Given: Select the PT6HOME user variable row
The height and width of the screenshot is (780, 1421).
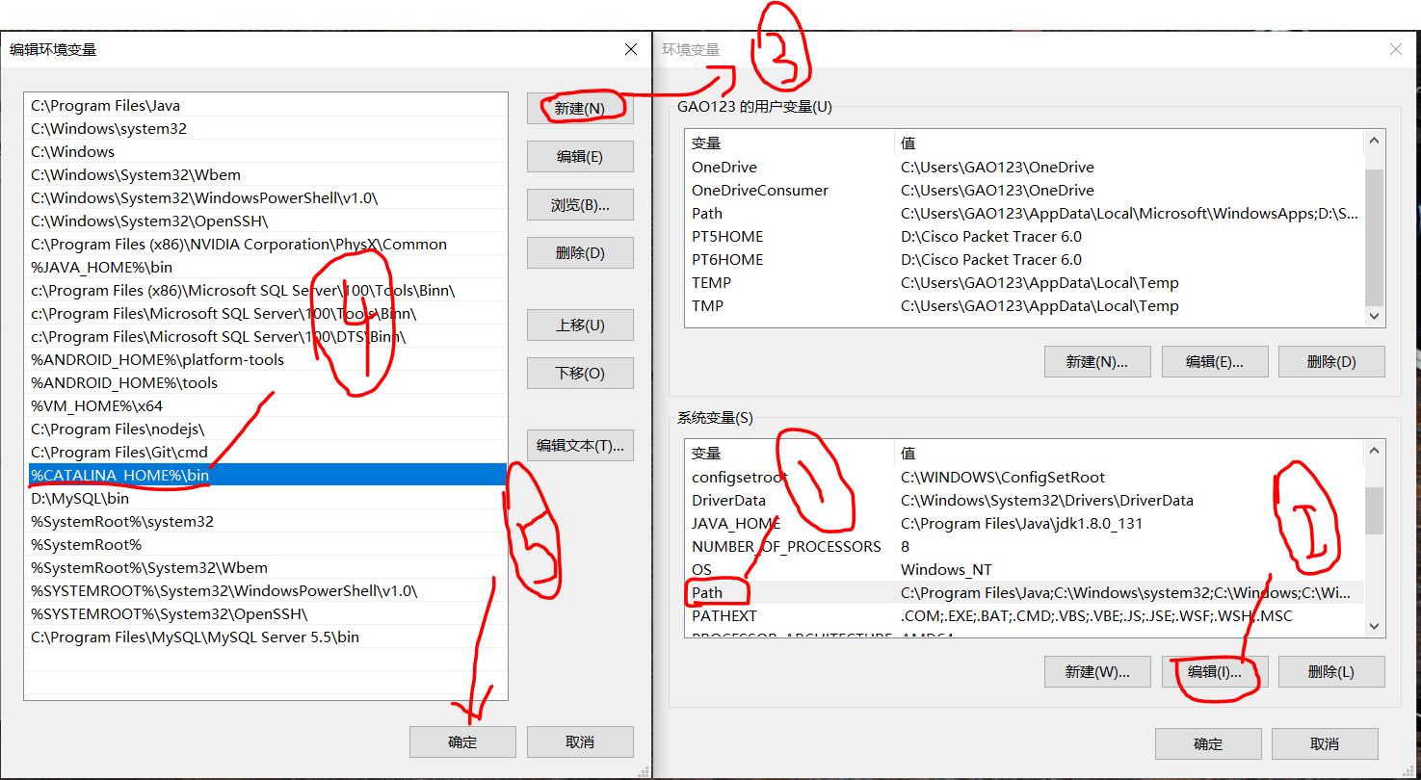Looking at the screenshot, I should (1025, 259).
